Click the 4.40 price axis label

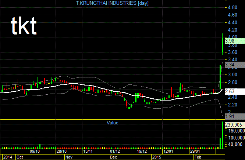pos(232,23)
